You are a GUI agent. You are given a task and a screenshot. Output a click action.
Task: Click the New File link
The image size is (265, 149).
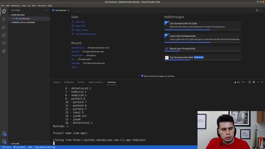coord(81,22)
